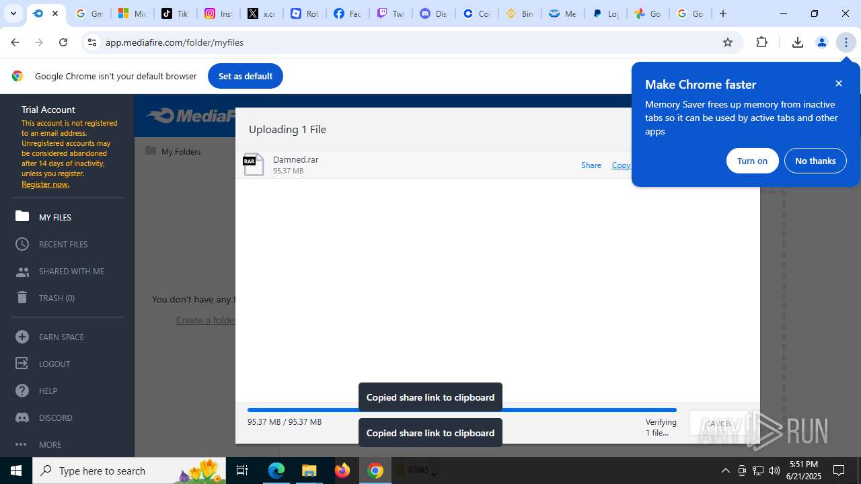Switch to the Gmail tab
Screen dimensions: 861x484
[x=88, y=13]
